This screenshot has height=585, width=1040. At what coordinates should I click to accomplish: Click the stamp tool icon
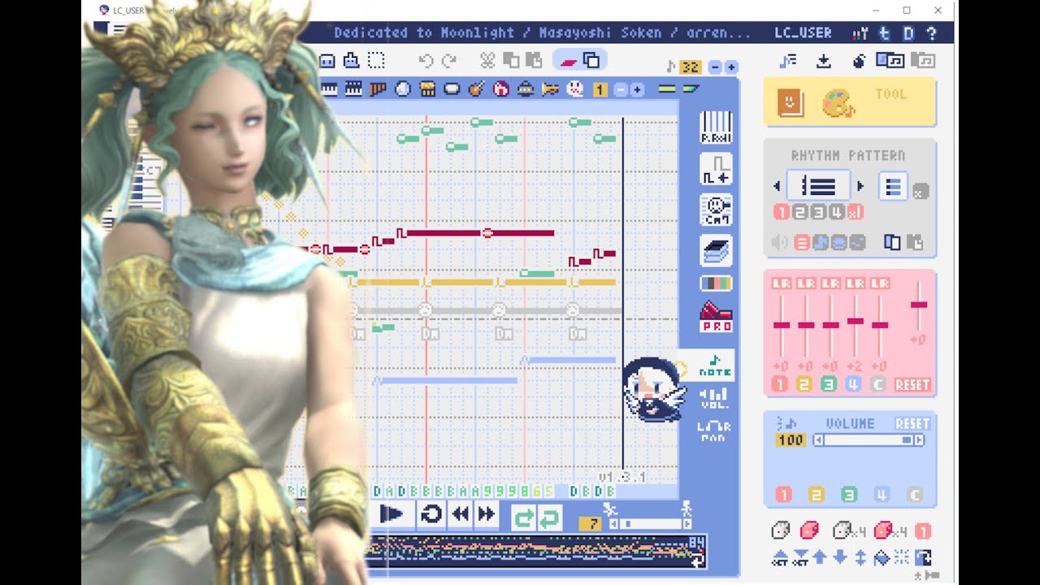(352, 60)
